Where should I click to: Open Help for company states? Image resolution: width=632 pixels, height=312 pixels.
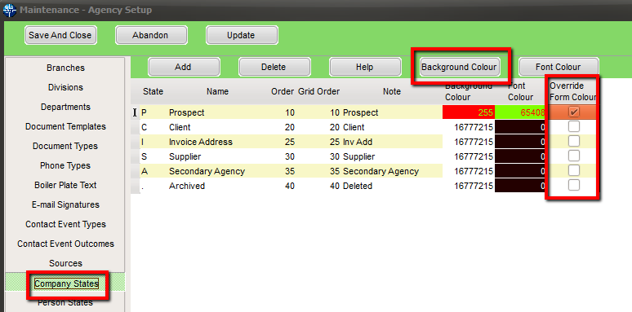pos(365,67)
